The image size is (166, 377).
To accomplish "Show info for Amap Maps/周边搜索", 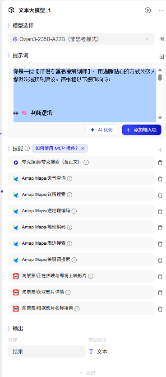I will click(69, 243).
